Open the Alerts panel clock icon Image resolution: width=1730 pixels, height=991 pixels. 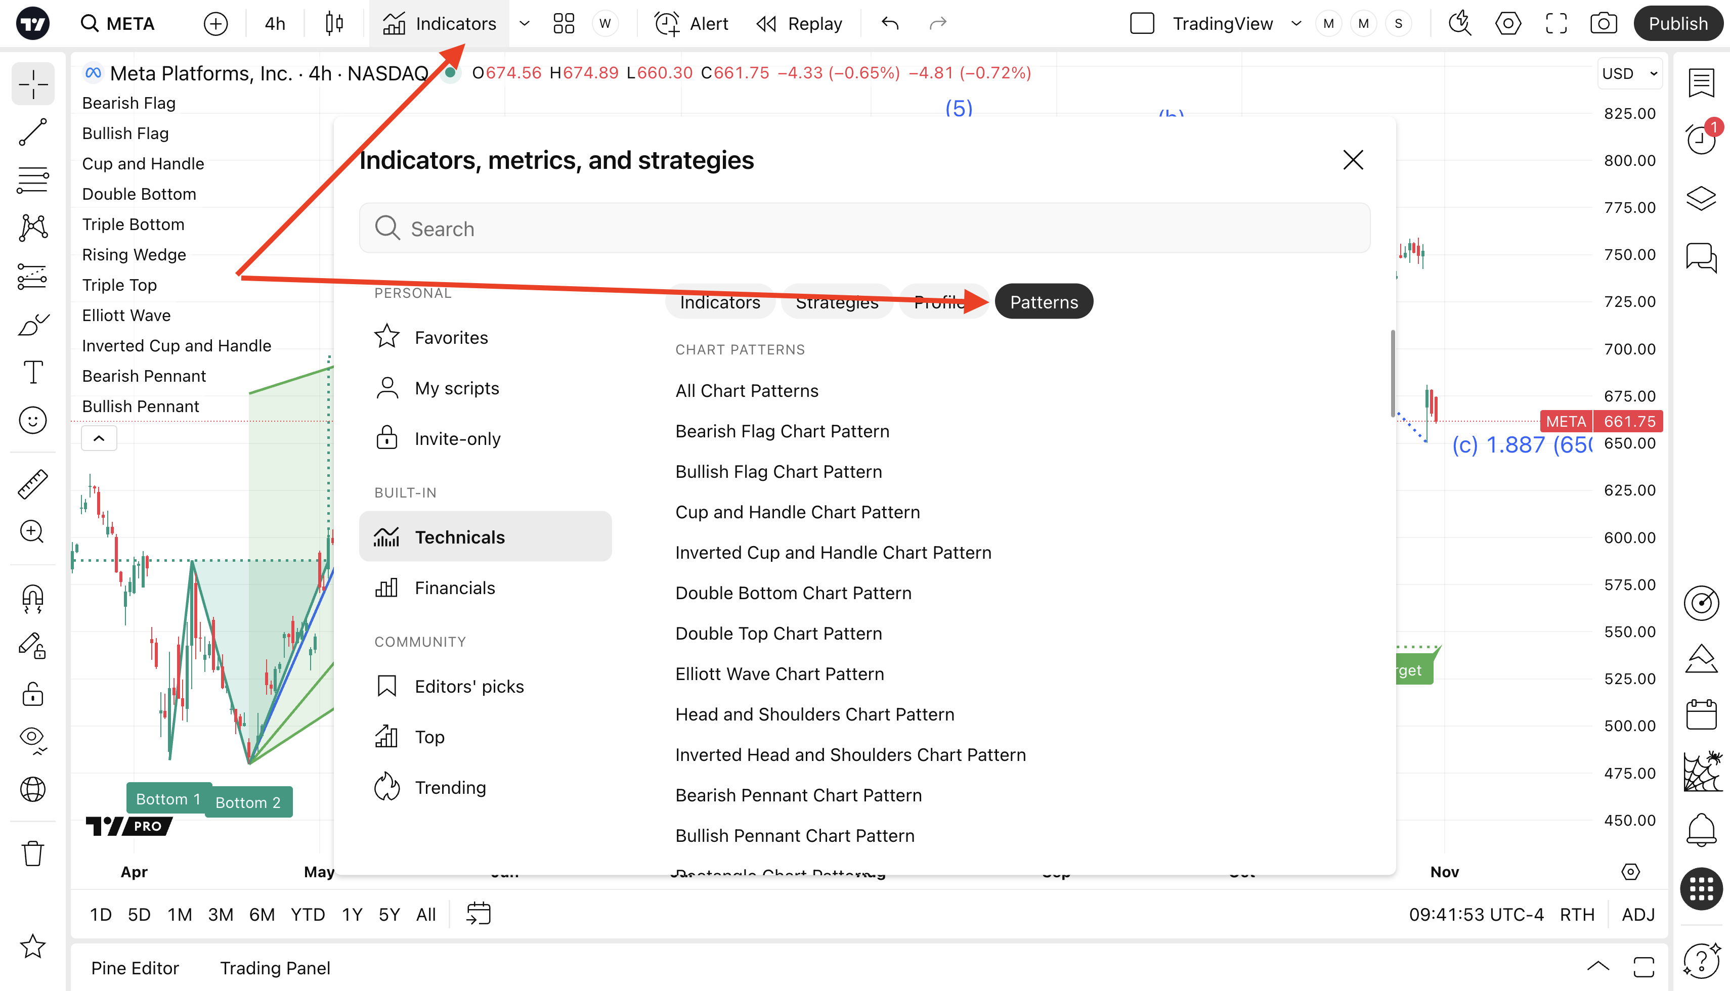(1701, 140)
